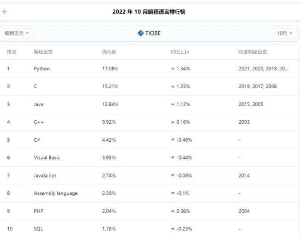Select the C++ language name
The height and width of the screenshot is (235, 302).
tap(39, 122)
